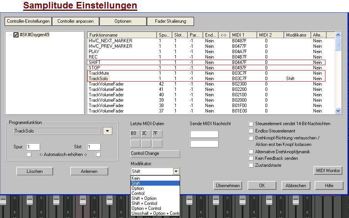Select TrackVolumeFader row for Spur 37
Image resolution: width=349 pixels, height=218 pixels.
click(211, 111)
